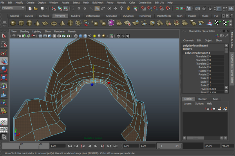This screenshot has width=235, height=156.
Task: Create a polygon cone from the shelf
Action: click(37, 23)
